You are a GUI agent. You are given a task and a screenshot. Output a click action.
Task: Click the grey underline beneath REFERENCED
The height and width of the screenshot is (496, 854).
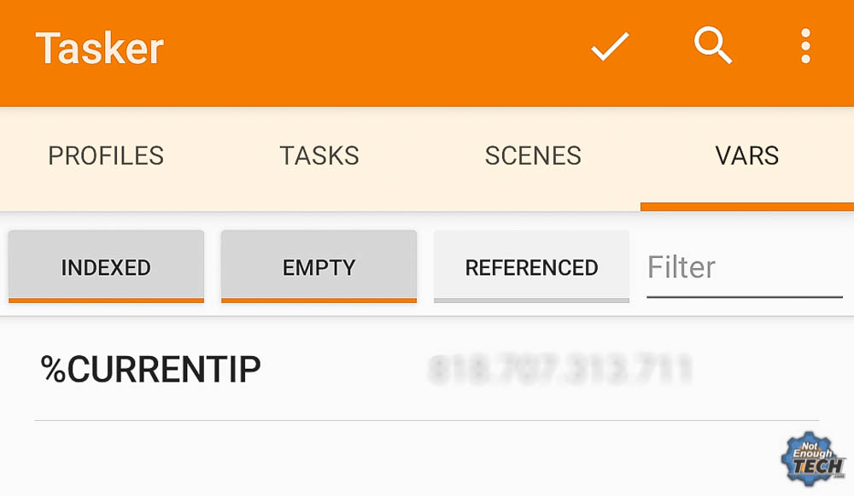pyautogui.click(x=531, y=300)
